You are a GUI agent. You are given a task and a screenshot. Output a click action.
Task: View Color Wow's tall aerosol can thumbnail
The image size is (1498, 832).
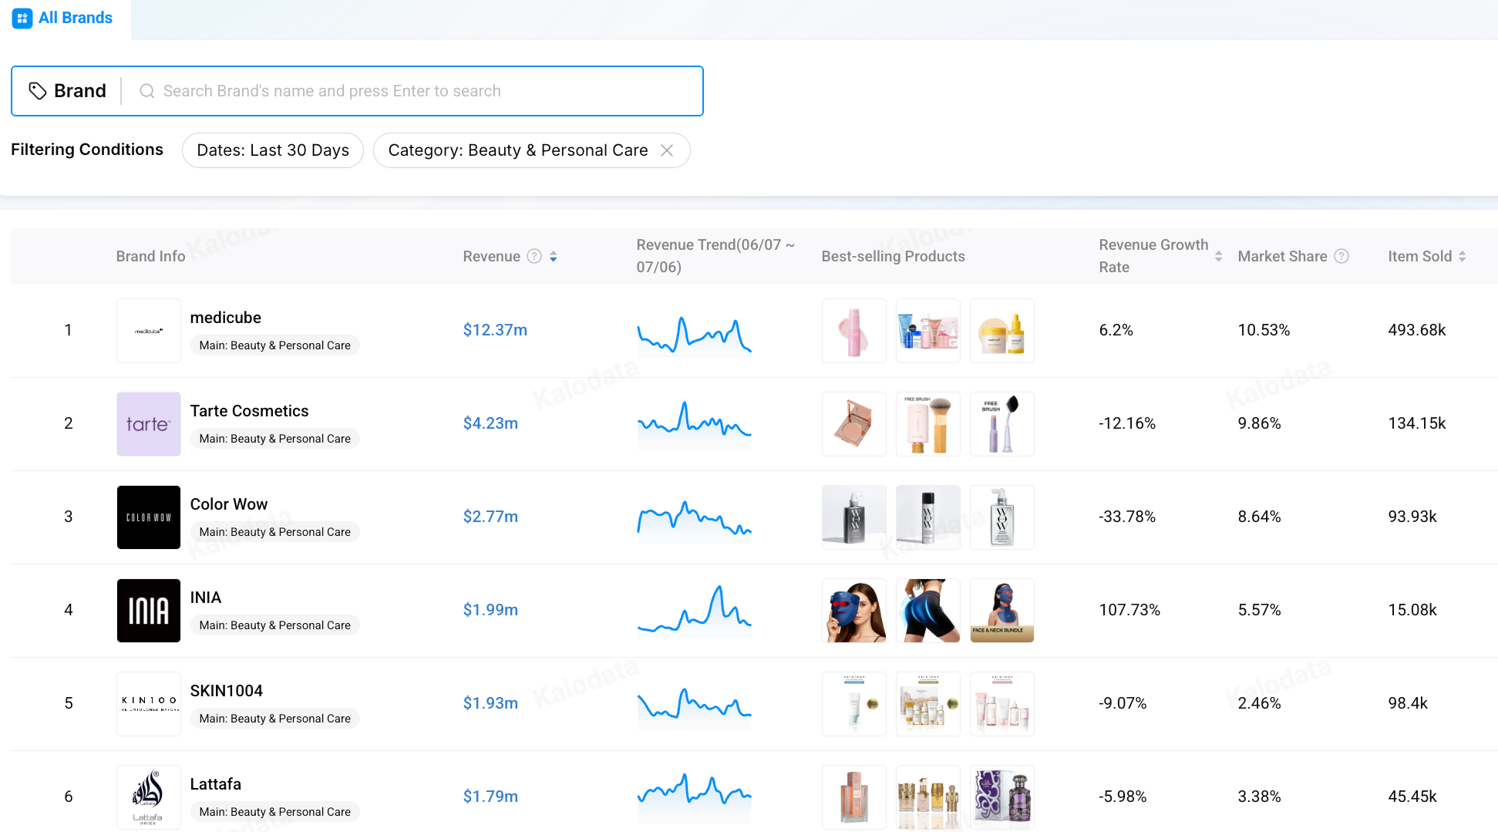(928, 517)
